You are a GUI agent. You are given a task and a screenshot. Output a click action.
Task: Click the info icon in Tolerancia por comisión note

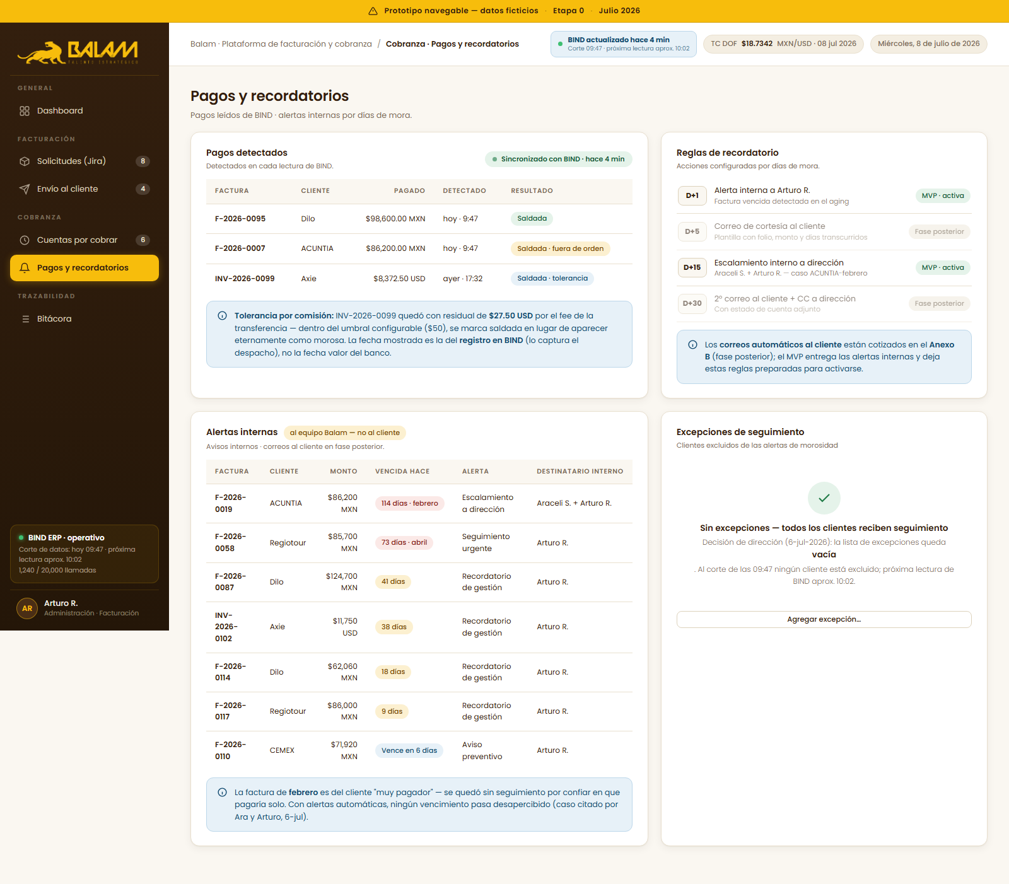[x=222, y=316]
